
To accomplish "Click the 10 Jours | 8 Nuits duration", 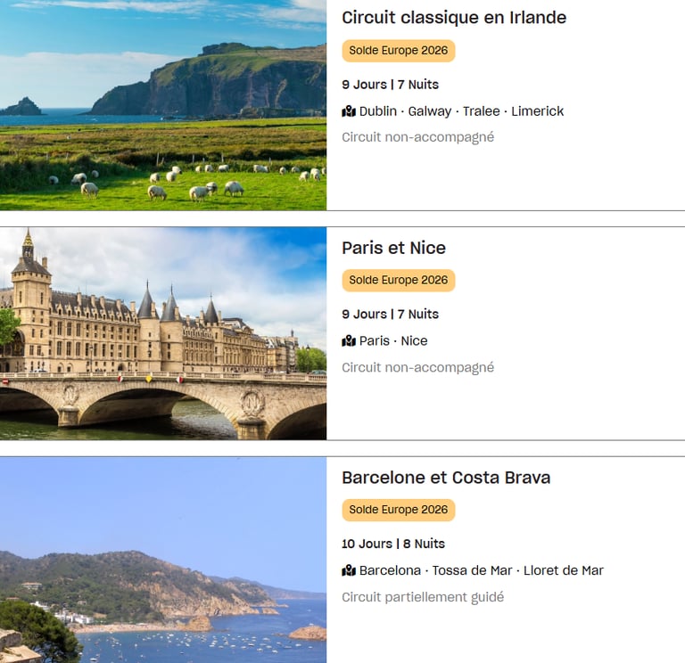I will click(393, 544).
